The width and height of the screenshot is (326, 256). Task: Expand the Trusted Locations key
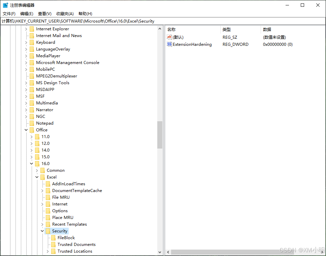click(47, 251)
